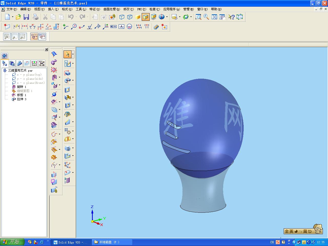Image resolution: width=328 pixels, height=246 pixels.
Task: Click the 开始 Start button
Action: tap(12, 242)
